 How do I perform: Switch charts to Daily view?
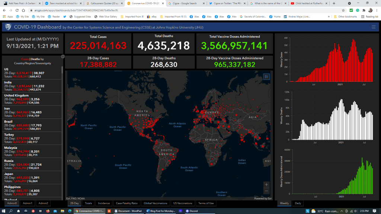(x=298, y=203)
